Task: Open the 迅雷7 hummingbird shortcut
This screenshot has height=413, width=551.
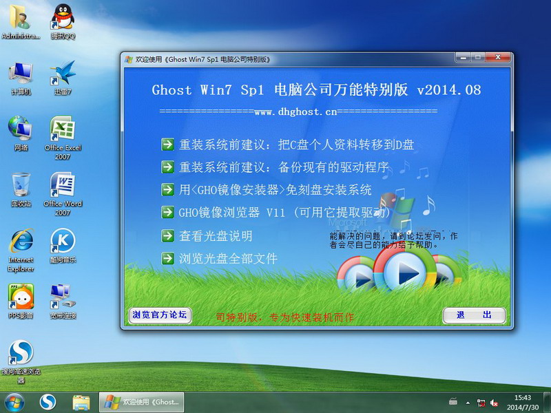Action: point(63,78)
